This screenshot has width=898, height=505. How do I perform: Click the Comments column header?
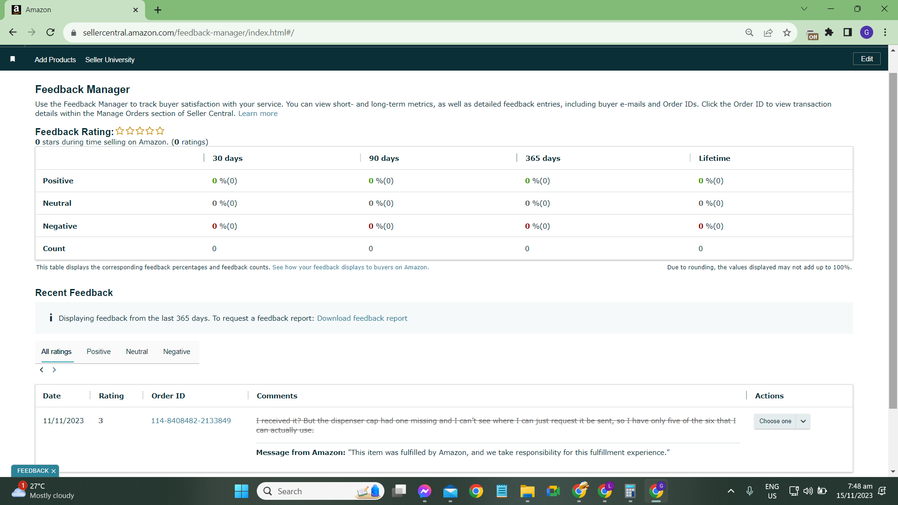click(x=277, y=396)
